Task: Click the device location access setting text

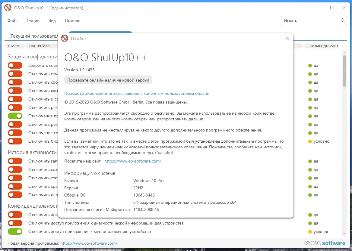Action: pos(89,231)
